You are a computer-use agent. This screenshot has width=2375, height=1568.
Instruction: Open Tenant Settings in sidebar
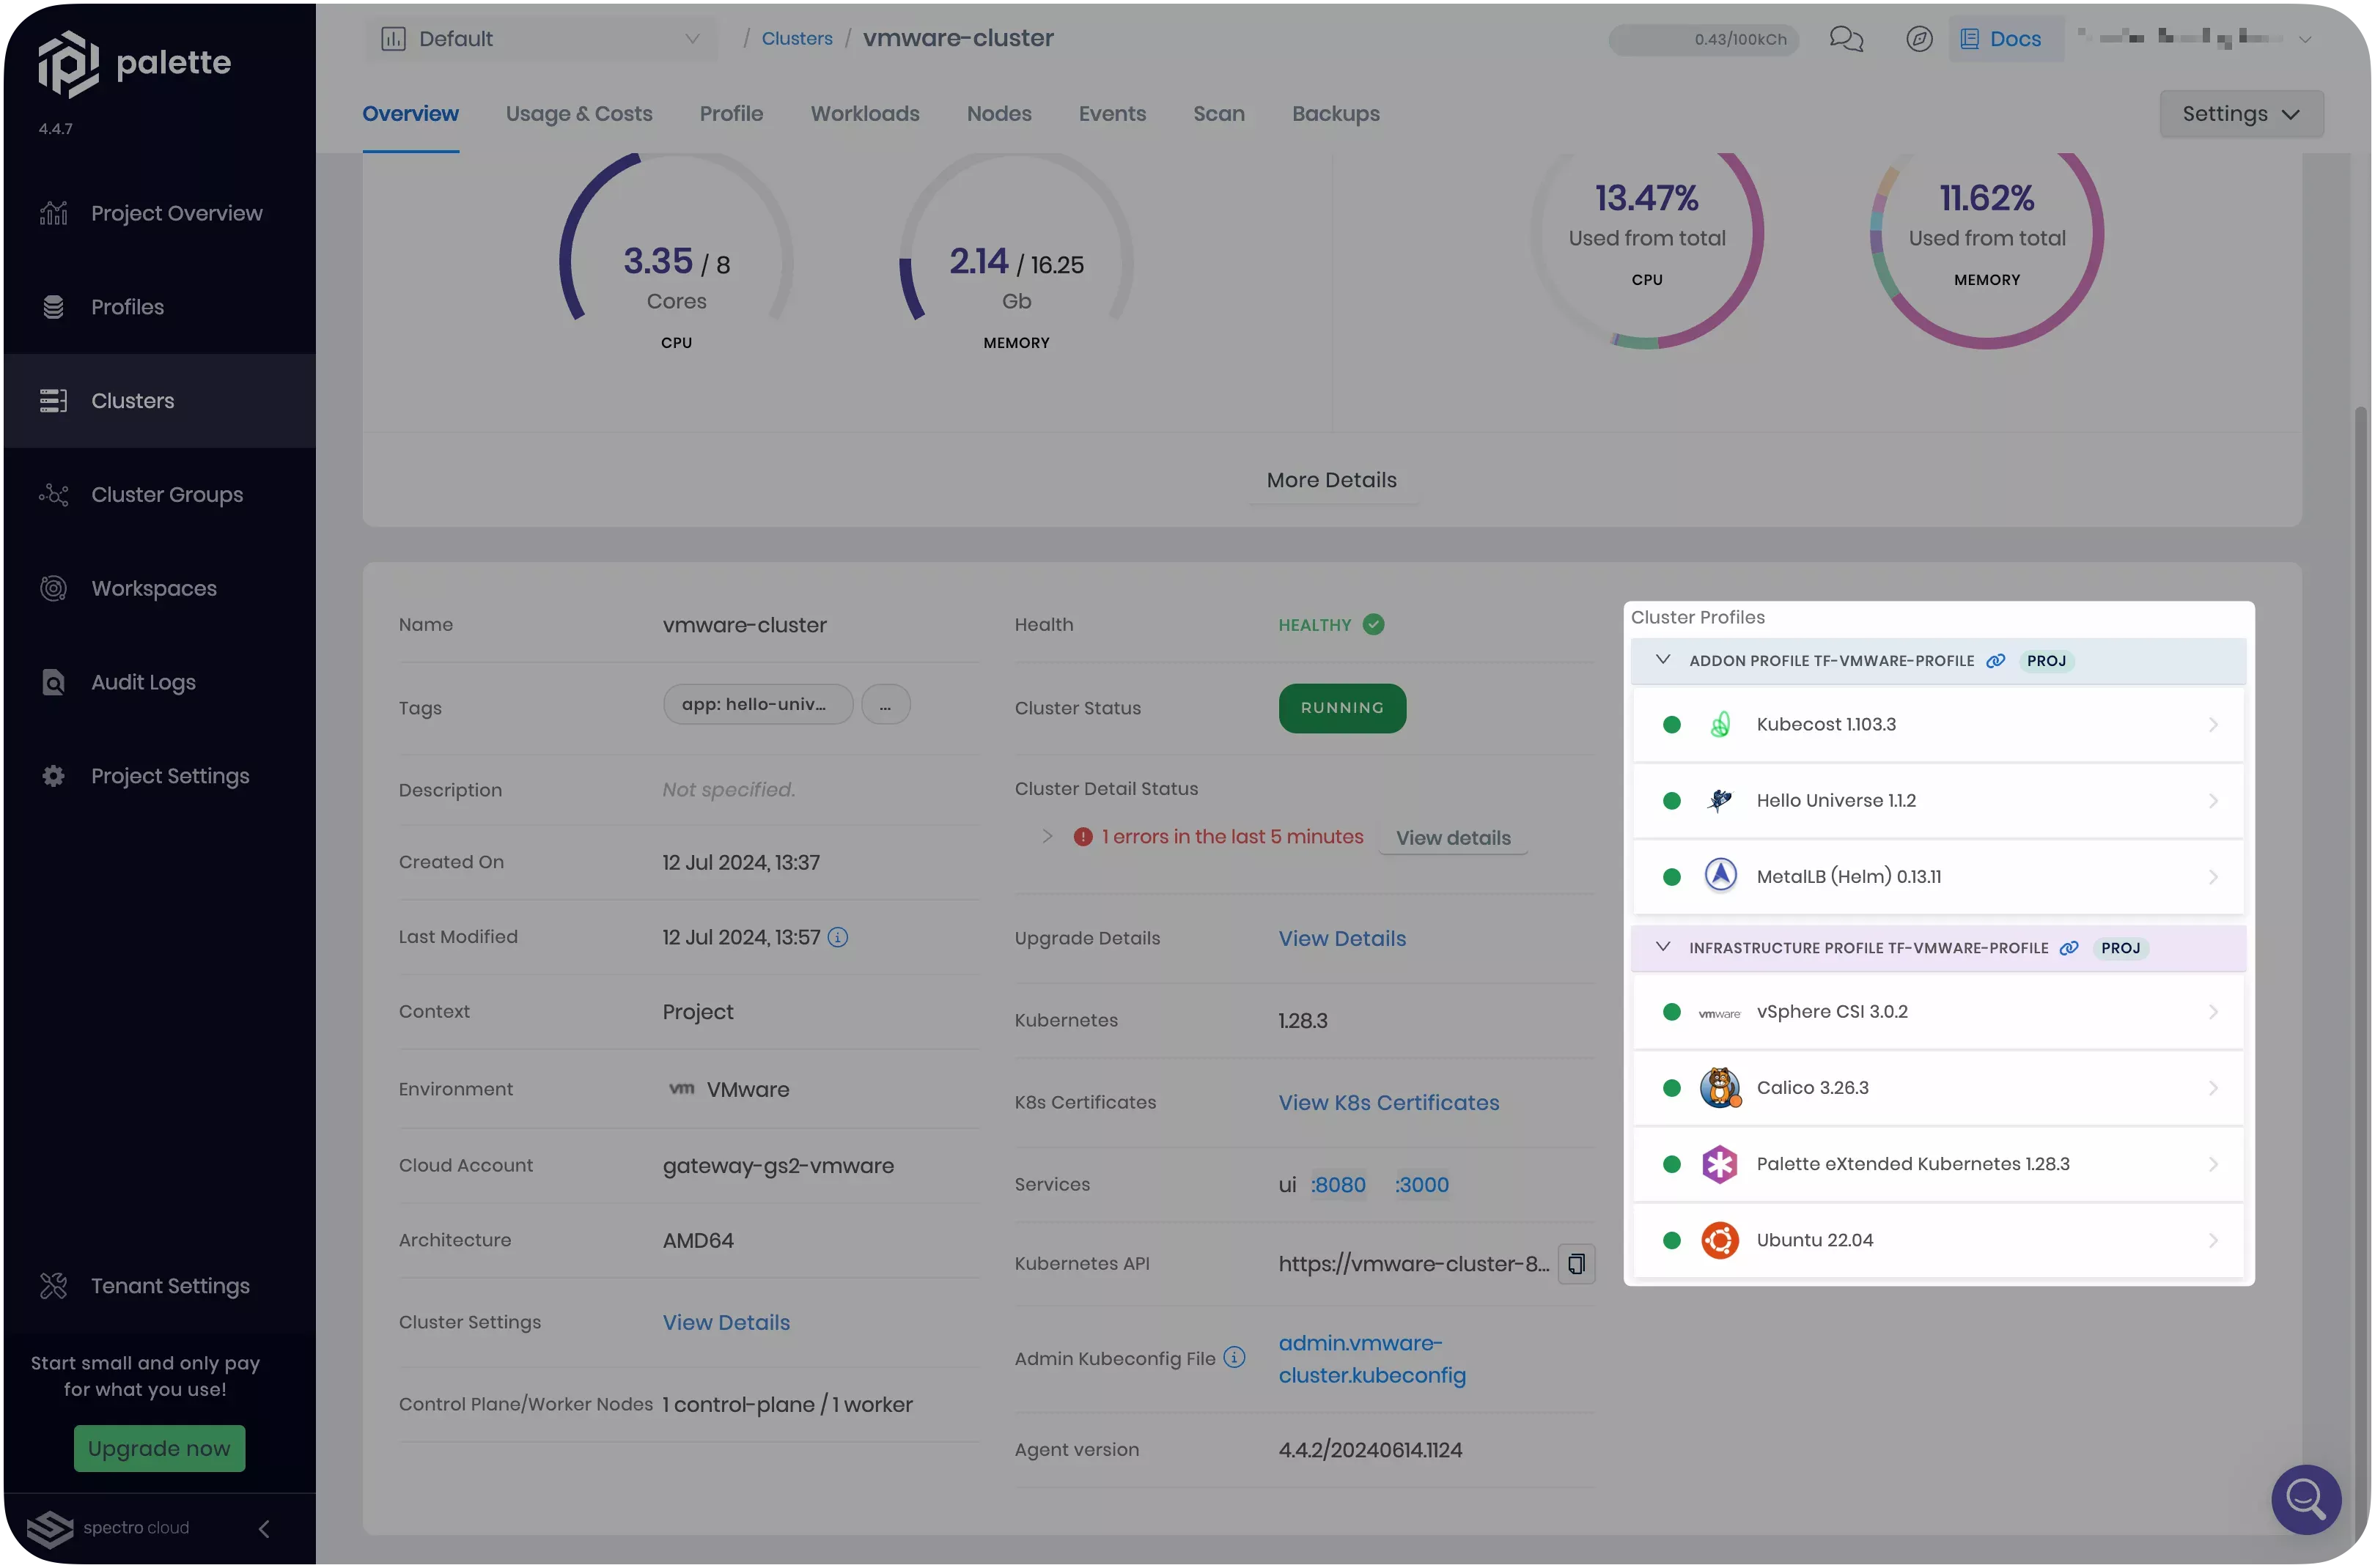[160, 1286]
